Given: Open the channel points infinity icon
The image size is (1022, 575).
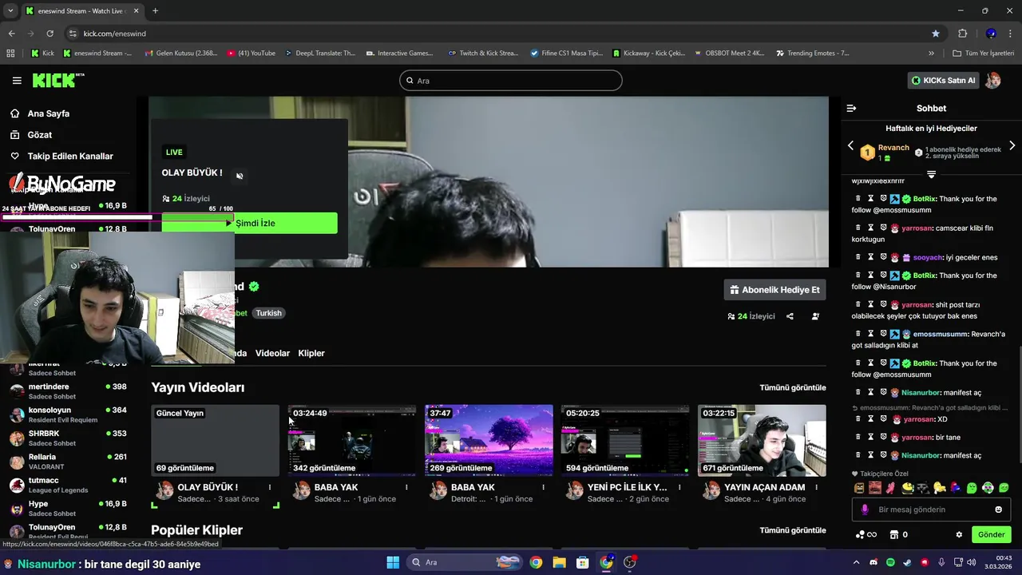Looking at the screenshot, I should pos(866,534).
